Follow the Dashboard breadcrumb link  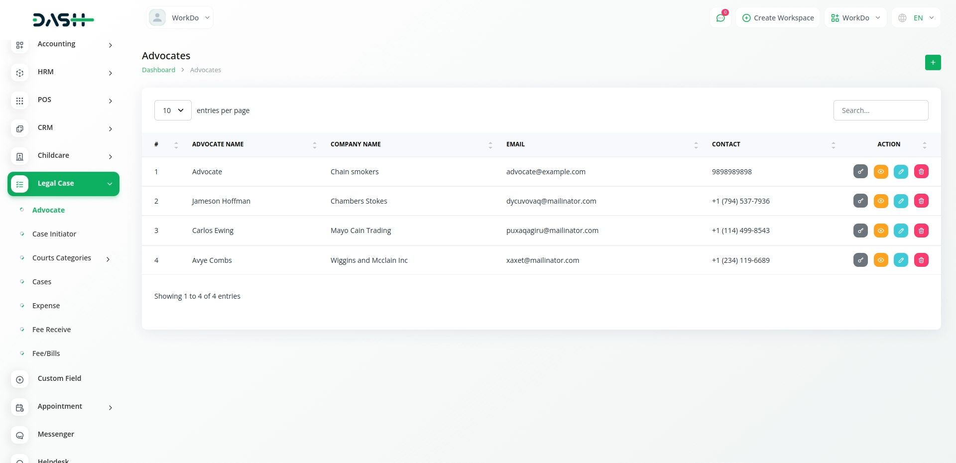[x=158, y=70]
